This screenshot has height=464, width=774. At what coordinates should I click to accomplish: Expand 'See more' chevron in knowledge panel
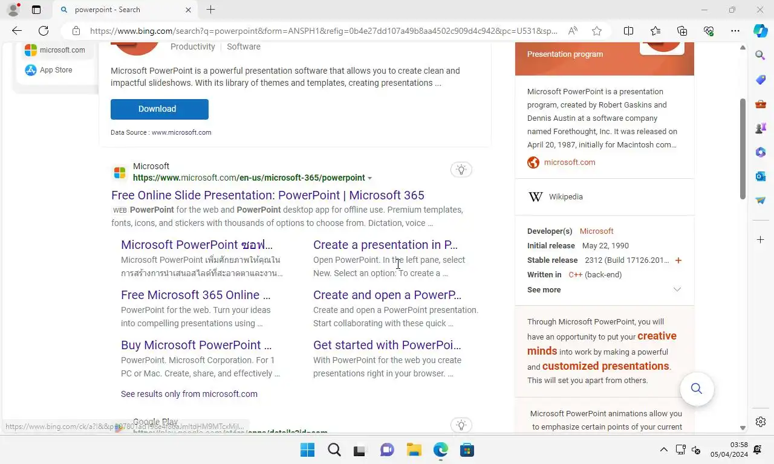pos(677,289)
